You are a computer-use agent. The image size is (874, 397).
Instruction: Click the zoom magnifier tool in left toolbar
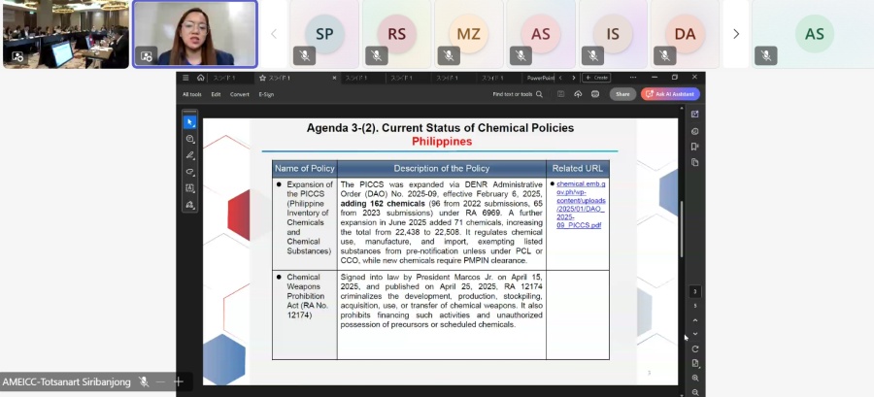(x=190, y=139)
